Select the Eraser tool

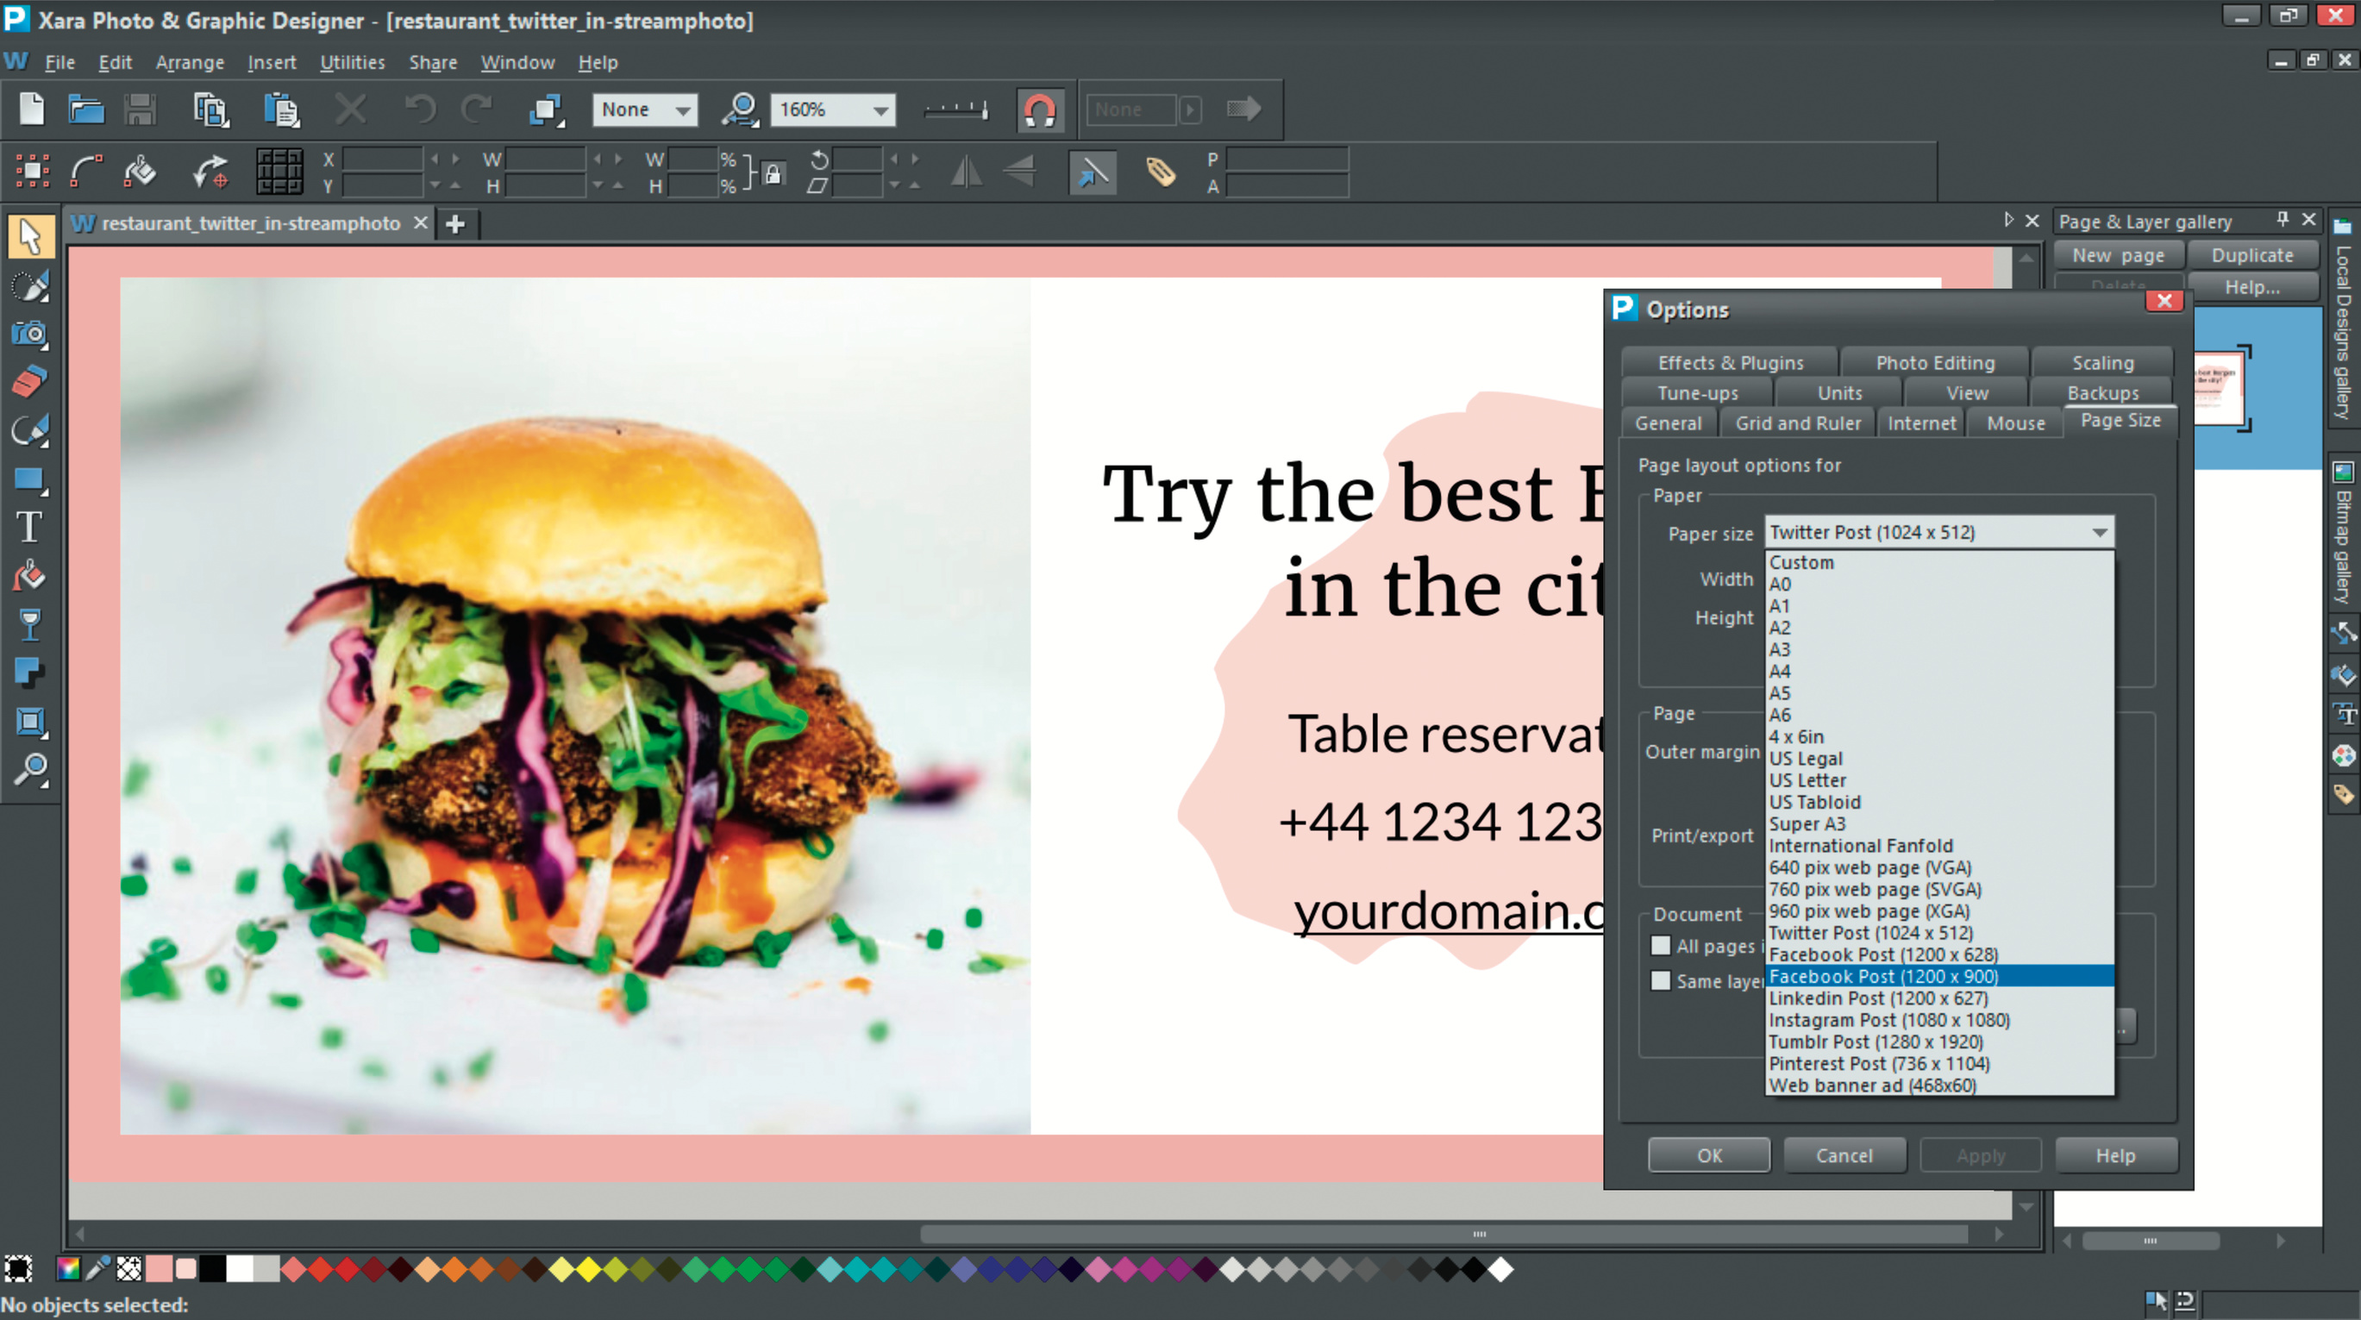pos(29,381)
